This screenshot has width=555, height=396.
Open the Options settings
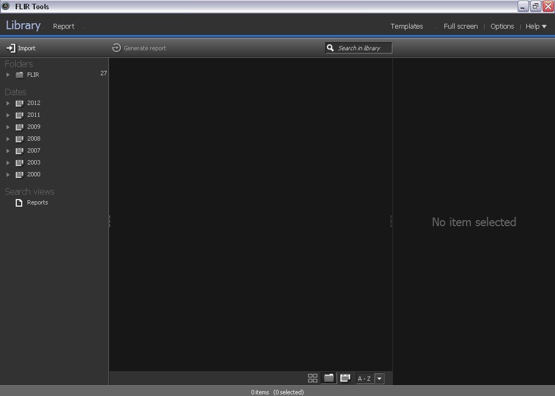(502, 26)
